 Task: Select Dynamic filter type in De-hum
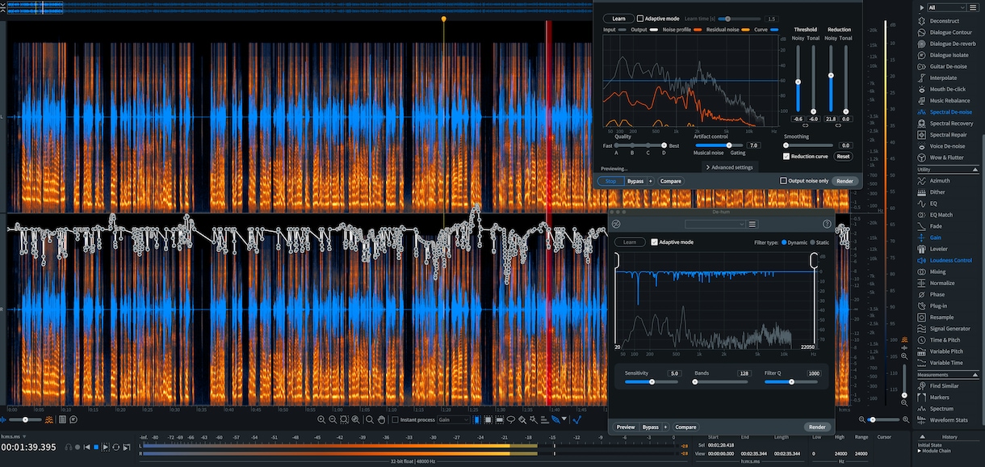(784, 242)
